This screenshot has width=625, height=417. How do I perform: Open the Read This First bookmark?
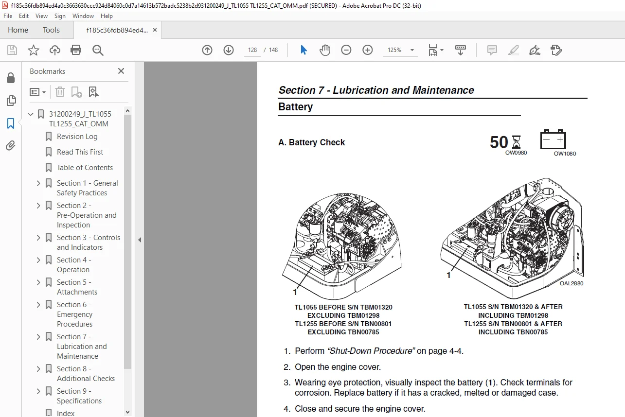click(80, 152)
